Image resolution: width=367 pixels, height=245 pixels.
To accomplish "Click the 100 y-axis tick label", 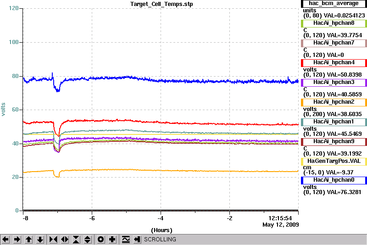I will [14, 42].
